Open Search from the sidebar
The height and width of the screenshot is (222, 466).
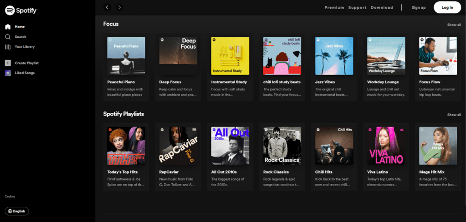[20, 37]
